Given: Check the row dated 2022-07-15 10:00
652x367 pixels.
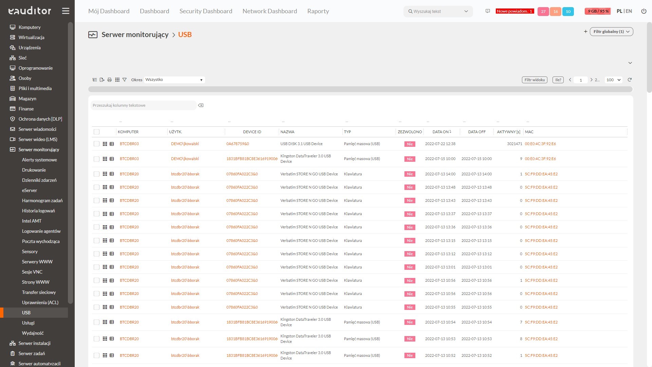Looking at the screenshot, I should click(x=96, y=159).
